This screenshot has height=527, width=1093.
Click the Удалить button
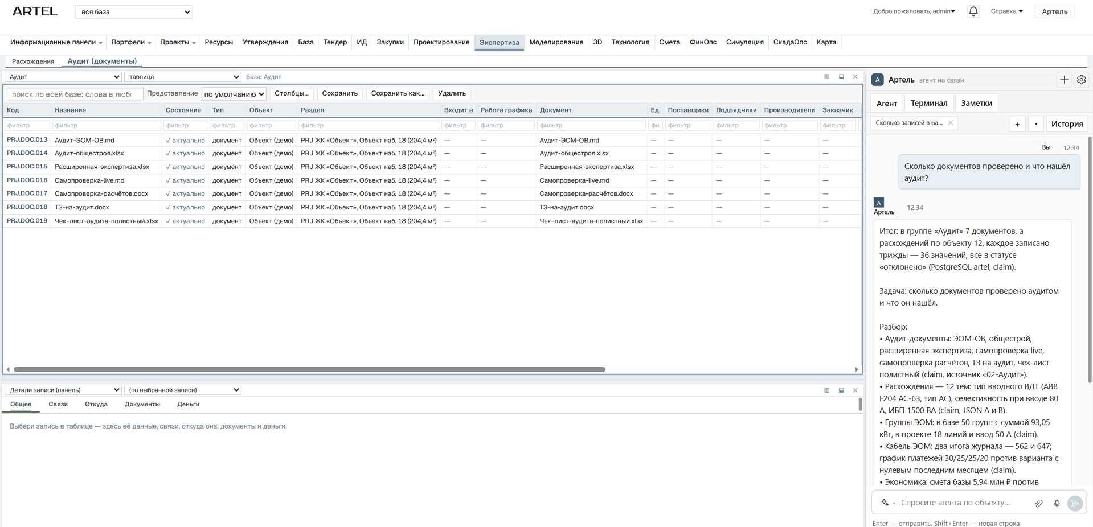pos(452,93)
